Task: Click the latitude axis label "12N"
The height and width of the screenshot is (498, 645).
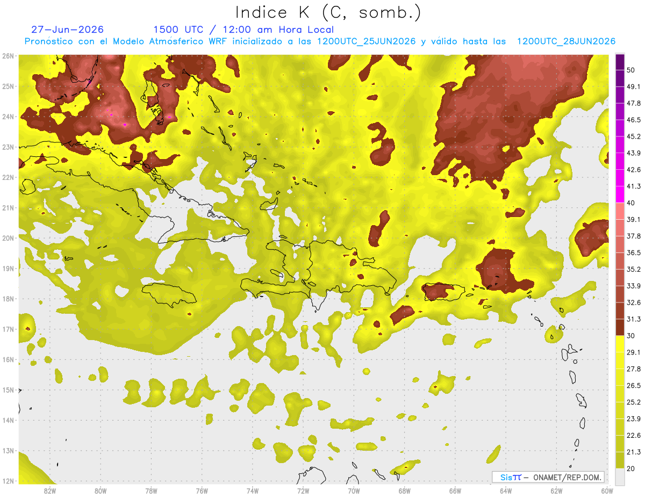Action: tap(9, 481)
